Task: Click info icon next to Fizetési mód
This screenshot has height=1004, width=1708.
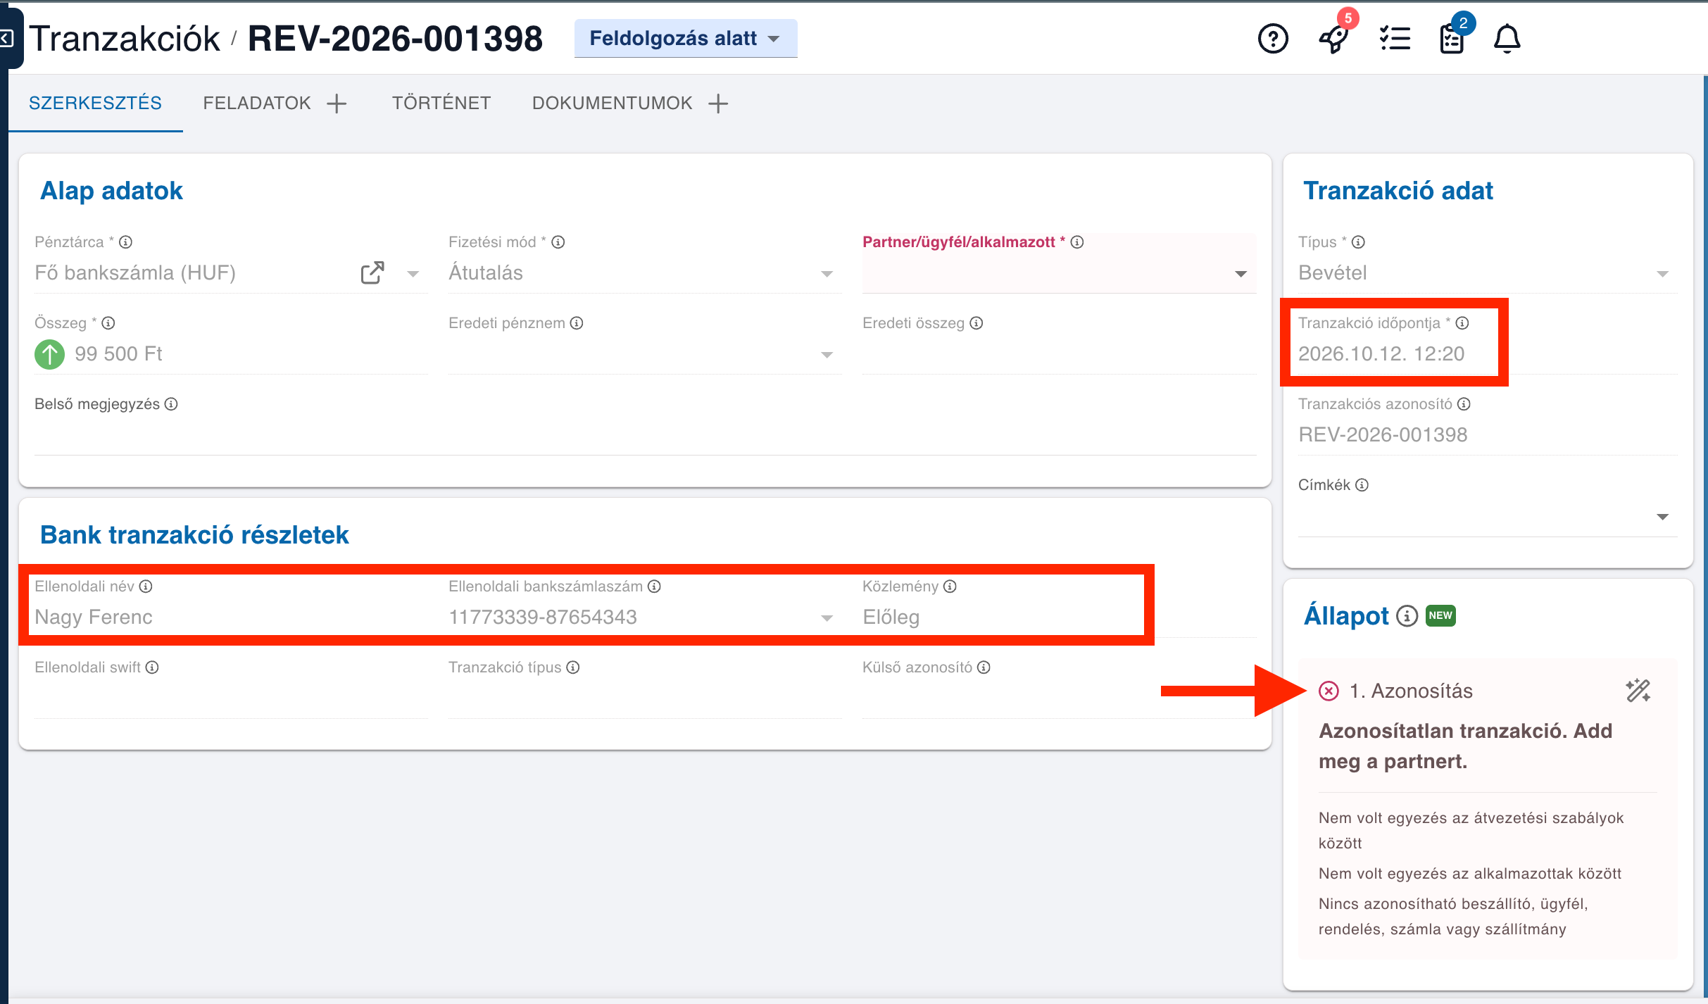Action: [x=558, y=242]
